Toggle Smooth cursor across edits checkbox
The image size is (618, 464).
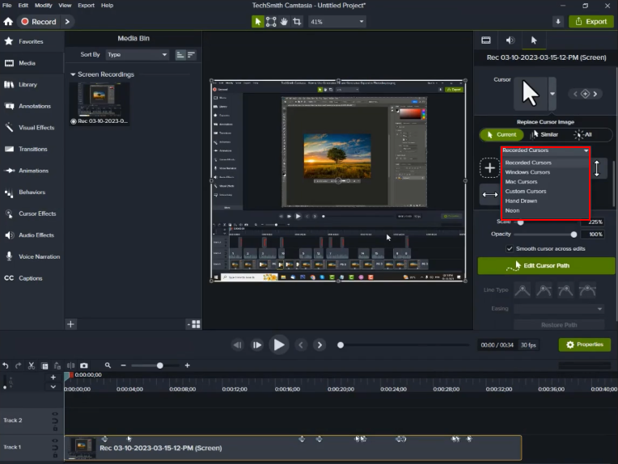[510, 248]
